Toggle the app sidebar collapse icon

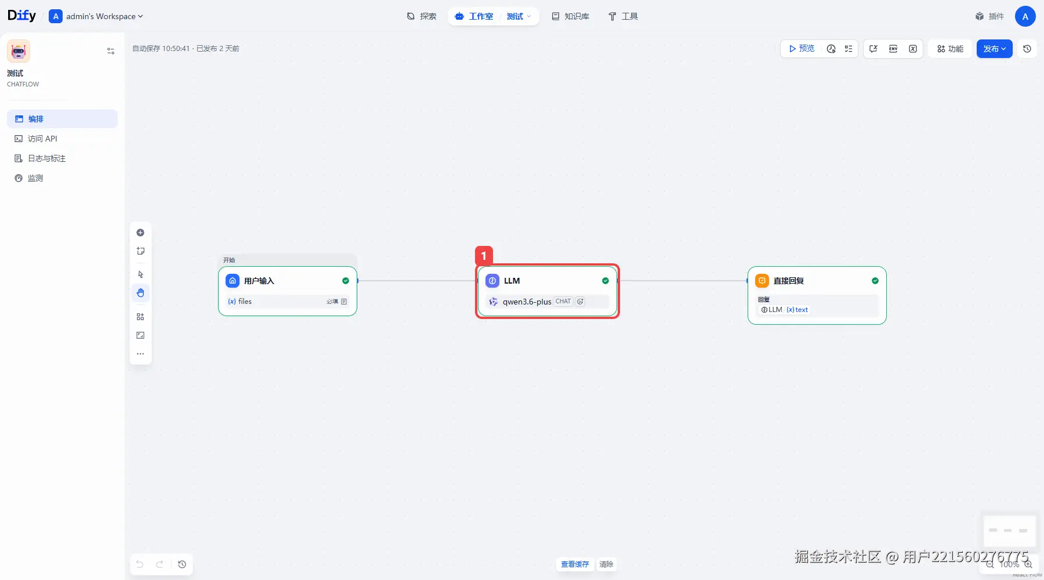pos(111,51)
